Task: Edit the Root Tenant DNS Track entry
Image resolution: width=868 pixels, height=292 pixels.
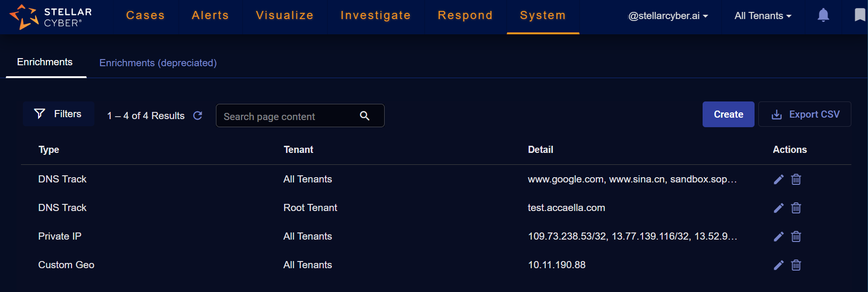Action: (778, 208)
